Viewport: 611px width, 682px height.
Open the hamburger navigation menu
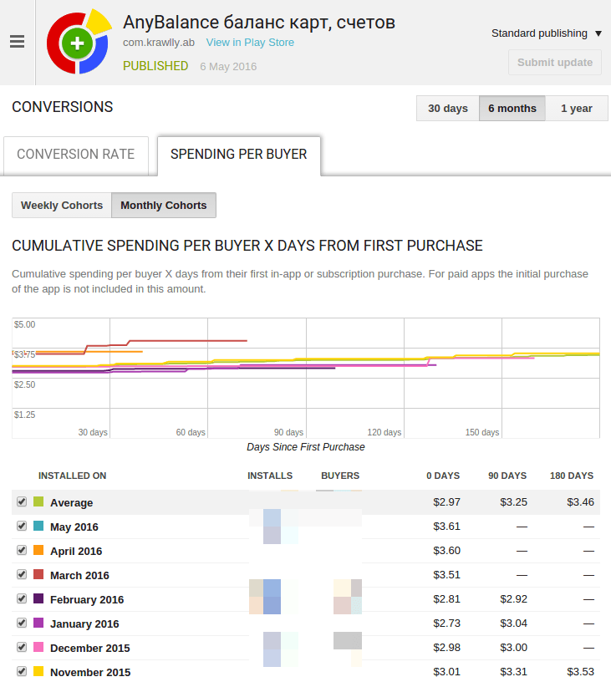pos(17,42)
